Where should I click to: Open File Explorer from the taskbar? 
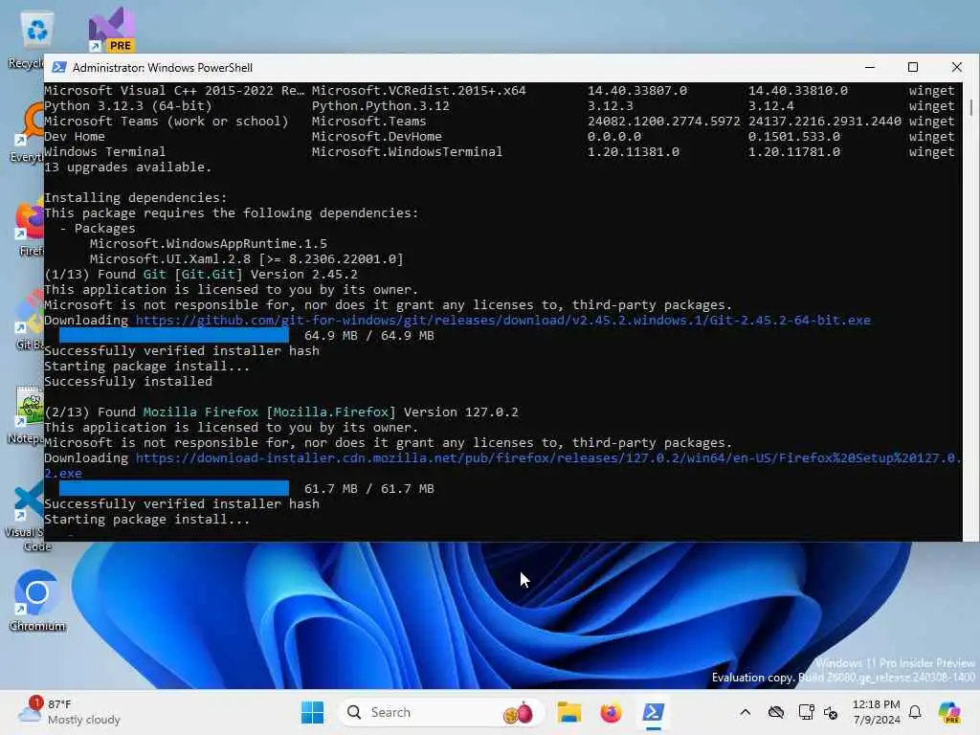pyautogui.click(x=569, y=712)
